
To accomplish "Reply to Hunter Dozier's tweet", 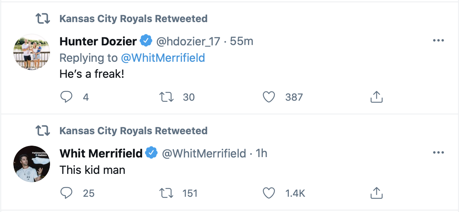I will (x=67, y=97).
